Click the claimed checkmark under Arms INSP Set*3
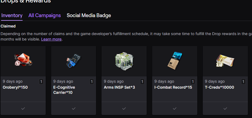The image size is (252, 118). click(124, 108)
